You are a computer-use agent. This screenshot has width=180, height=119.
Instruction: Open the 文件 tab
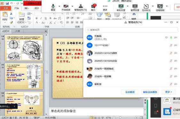coord(6,8)
